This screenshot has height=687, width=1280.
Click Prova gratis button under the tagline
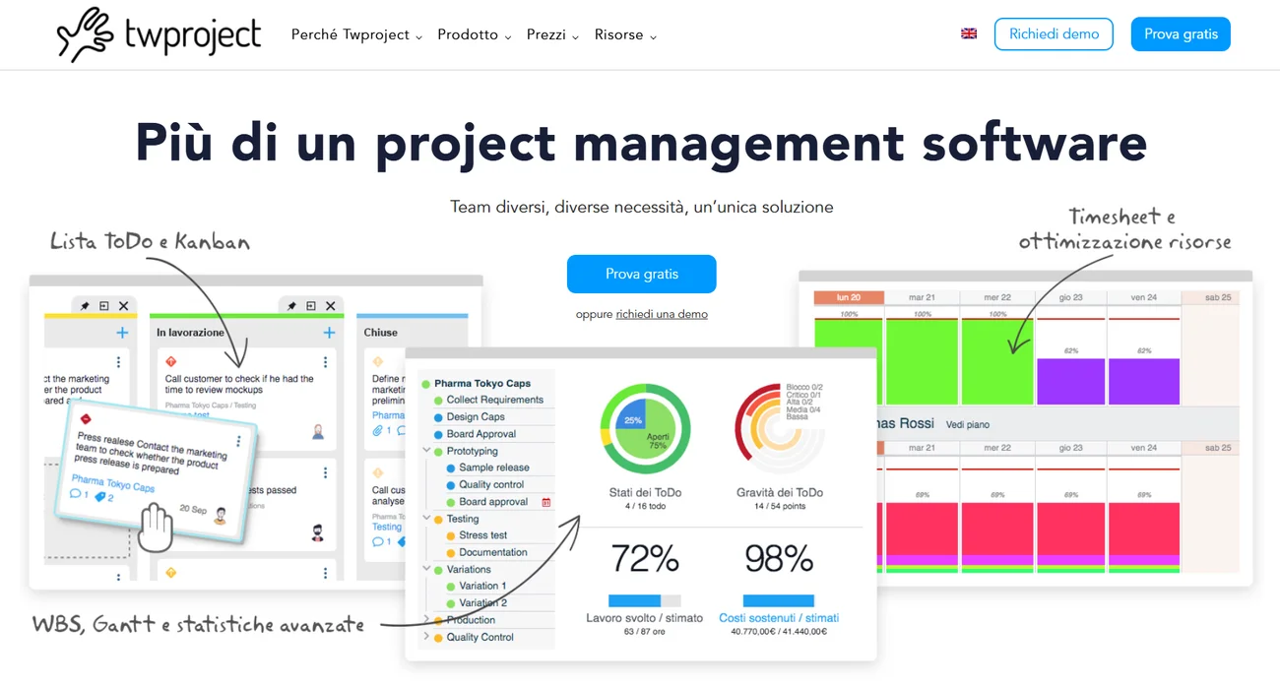click(642, 274)
